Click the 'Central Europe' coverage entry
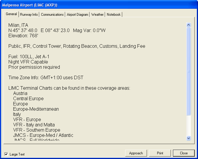This screenshot has height=159, width=198. click(x=28, y=98)
